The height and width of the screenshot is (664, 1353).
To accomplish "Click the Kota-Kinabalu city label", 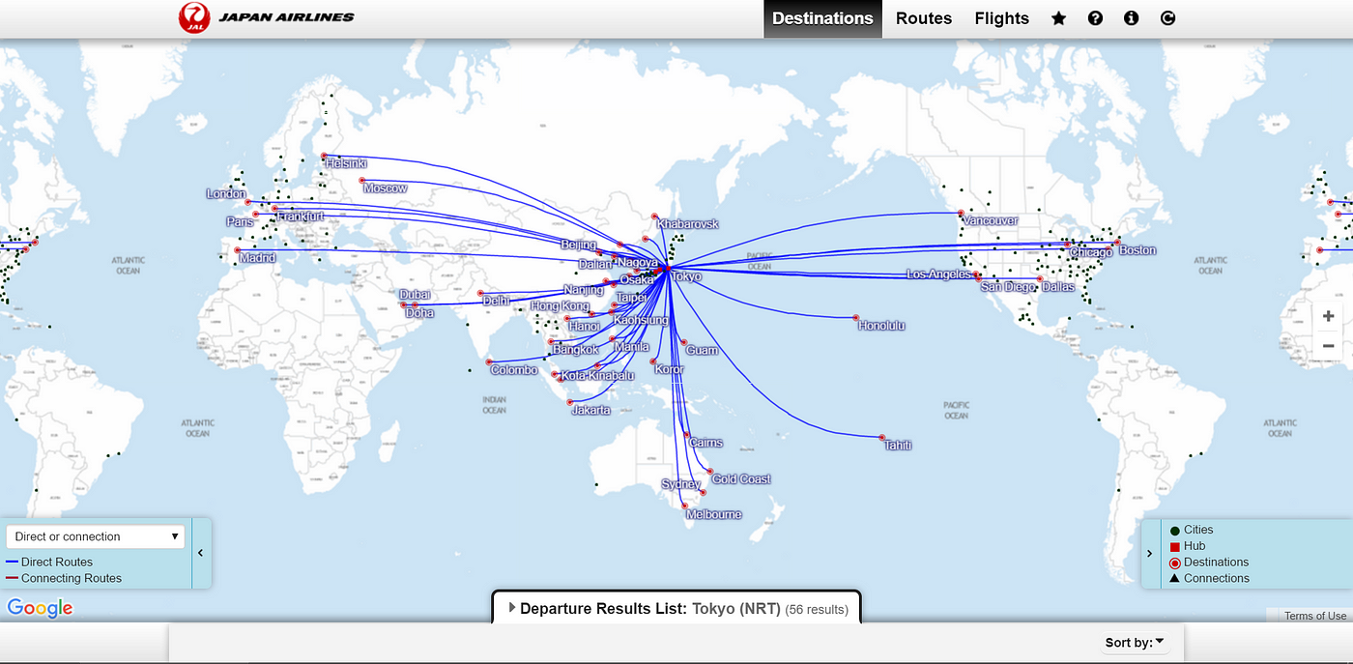I will 598,375.
